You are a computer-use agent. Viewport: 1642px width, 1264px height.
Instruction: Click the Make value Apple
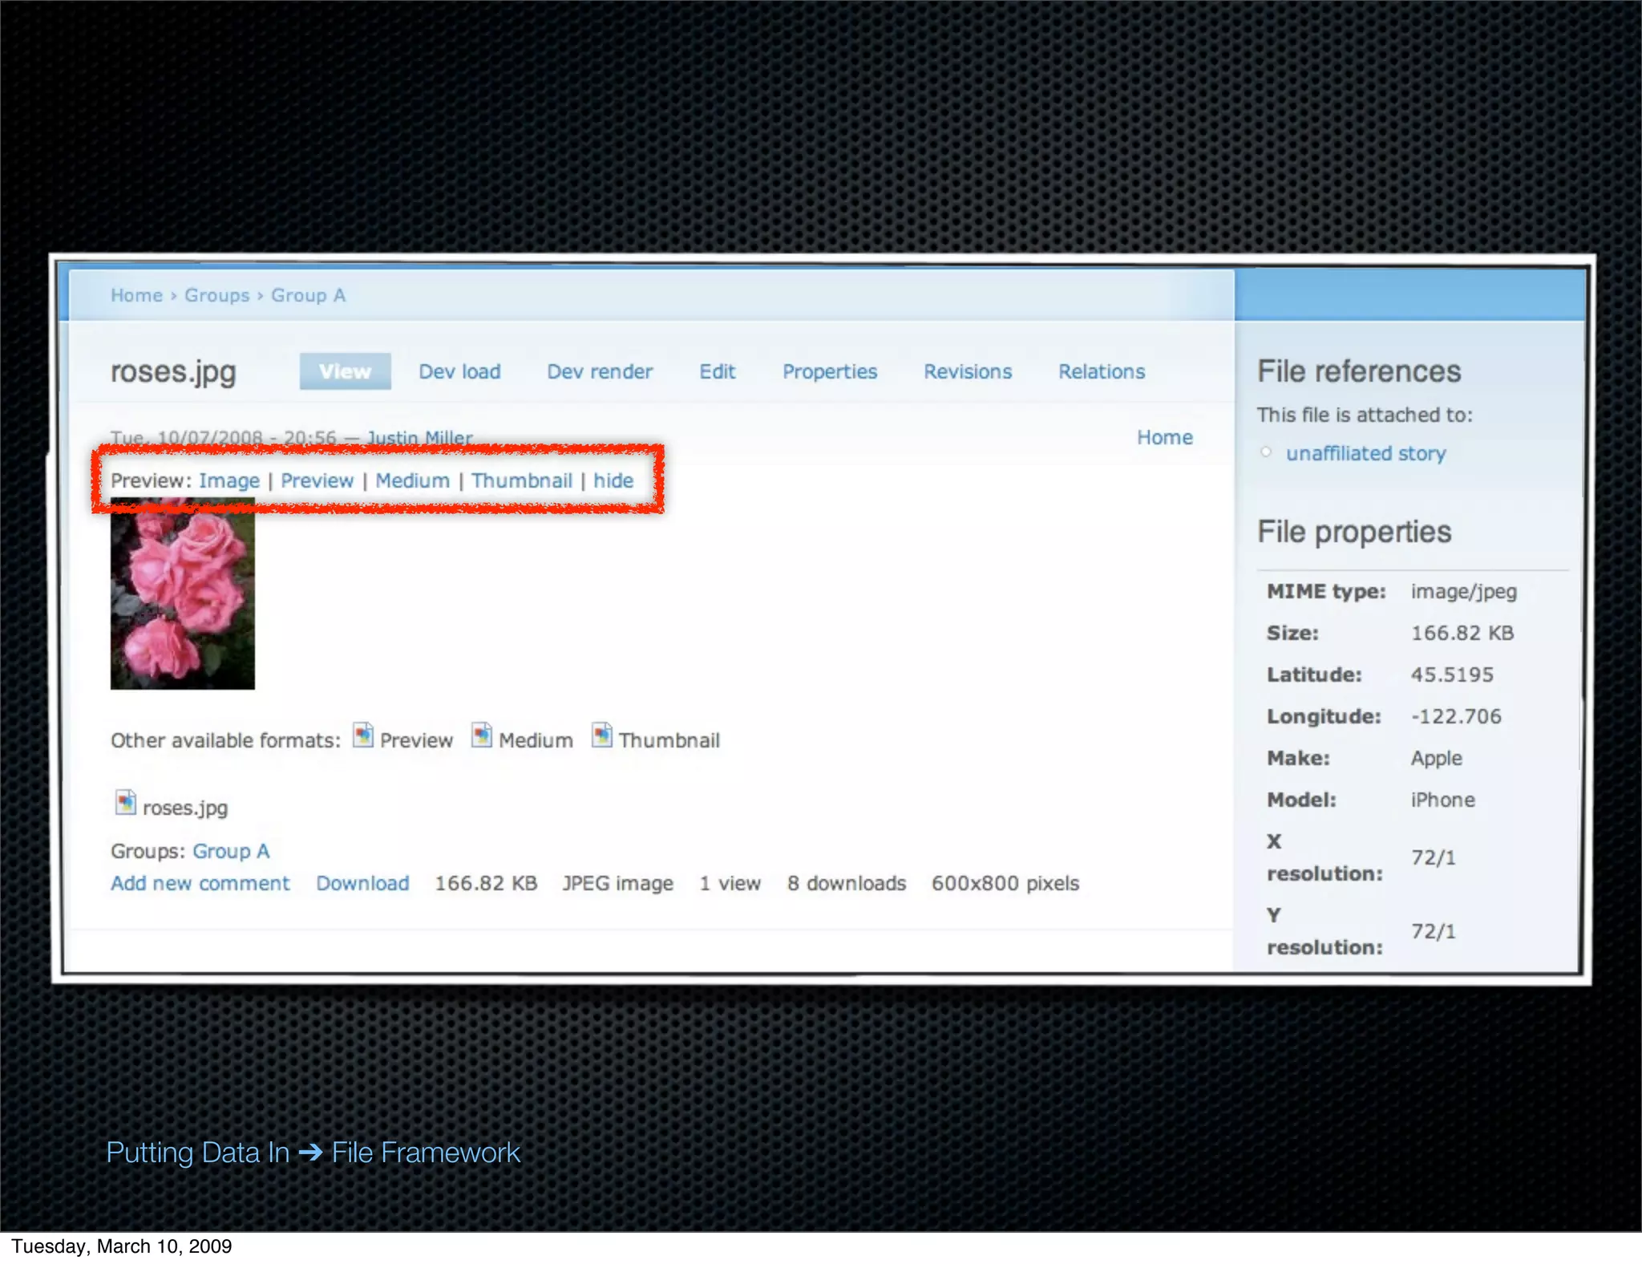[x=1437, y=759]
